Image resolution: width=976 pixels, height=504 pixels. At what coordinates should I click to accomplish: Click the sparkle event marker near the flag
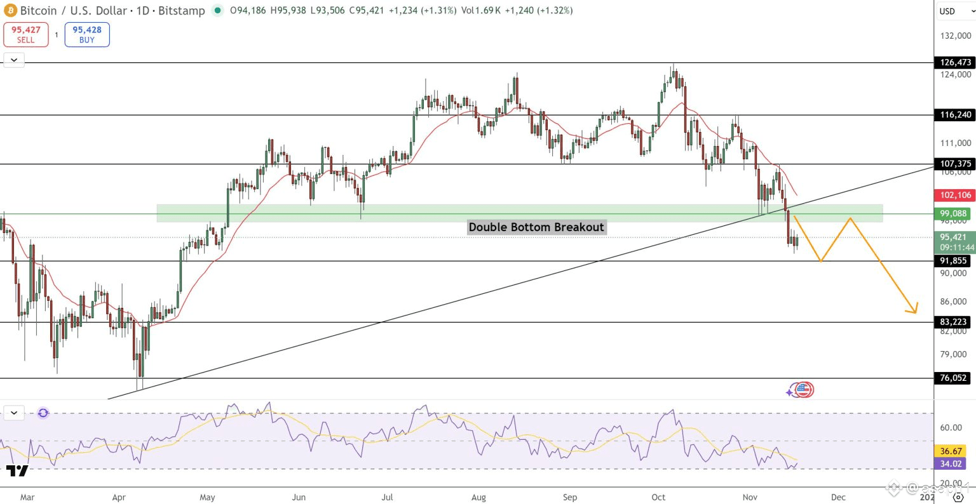coord(790,392)
